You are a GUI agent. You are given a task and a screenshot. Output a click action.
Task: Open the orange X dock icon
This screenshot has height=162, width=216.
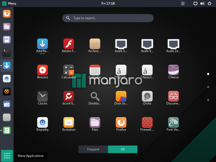6,91
